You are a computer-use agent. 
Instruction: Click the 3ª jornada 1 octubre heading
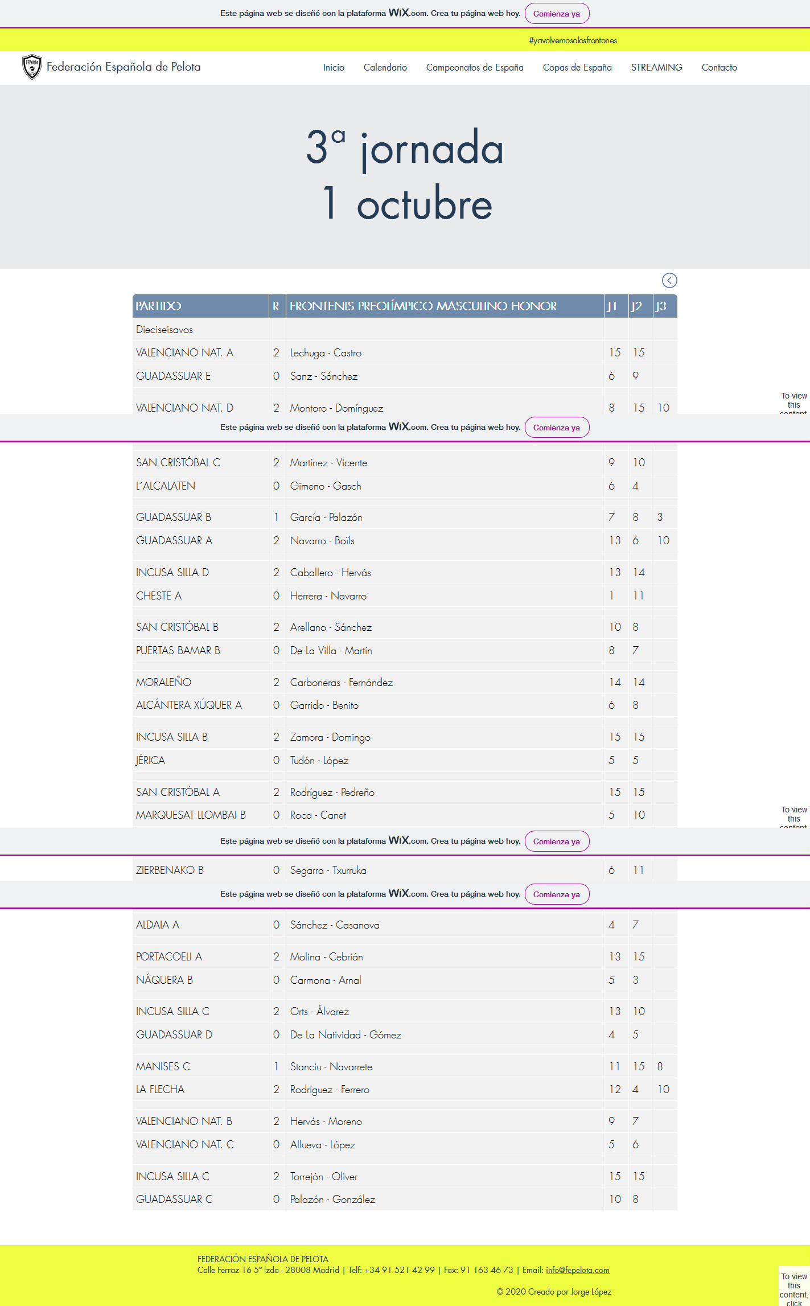(405, 175)
